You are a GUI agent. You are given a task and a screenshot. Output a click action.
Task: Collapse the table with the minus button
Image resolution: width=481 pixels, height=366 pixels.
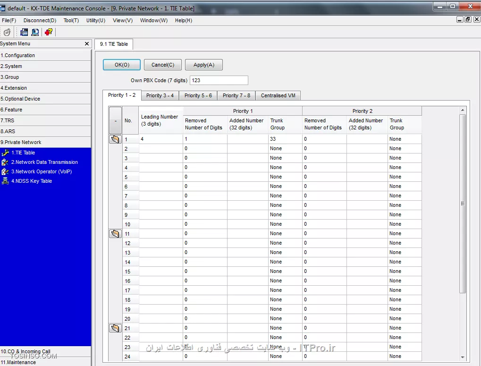[x=115, y=120]
